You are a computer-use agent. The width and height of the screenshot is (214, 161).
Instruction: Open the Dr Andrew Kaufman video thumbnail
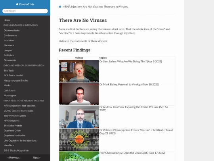pyautogui.click(x=79, y=117)
